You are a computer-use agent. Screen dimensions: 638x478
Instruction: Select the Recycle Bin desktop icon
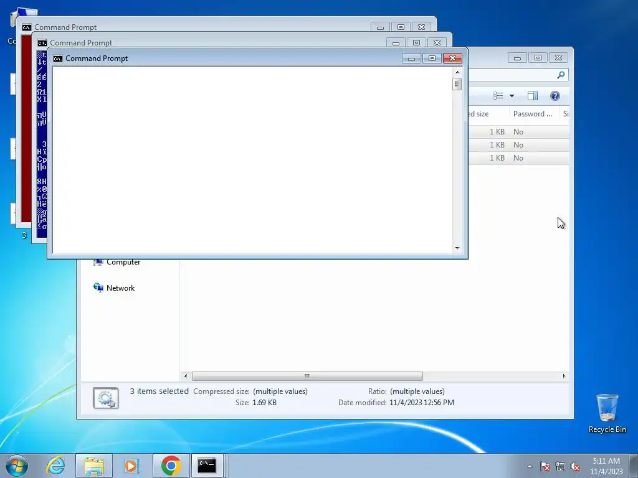[607, 413]
